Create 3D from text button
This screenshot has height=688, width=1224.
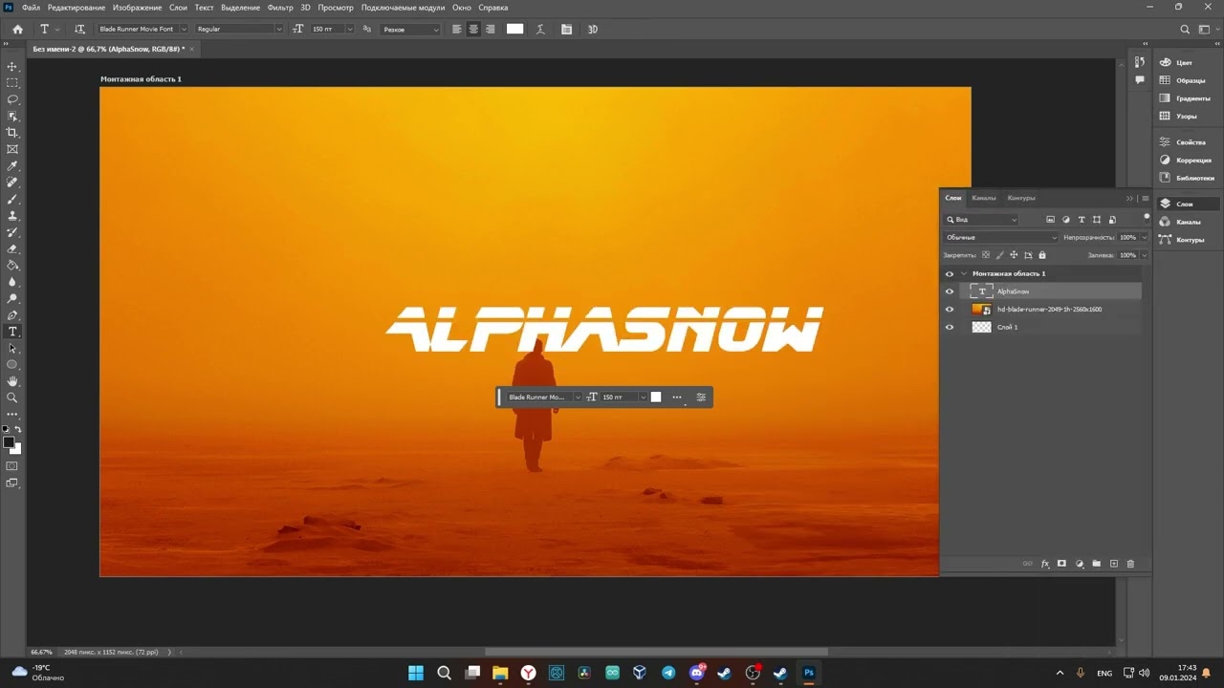coord(592,30)
